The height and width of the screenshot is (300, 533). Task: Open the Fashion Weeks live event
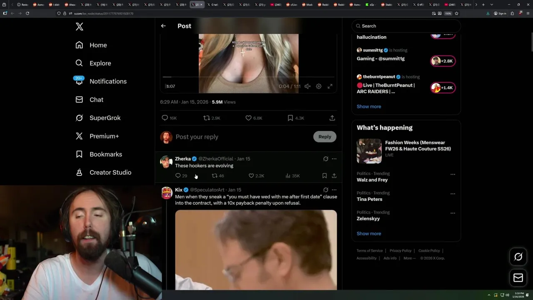[406, 151]
